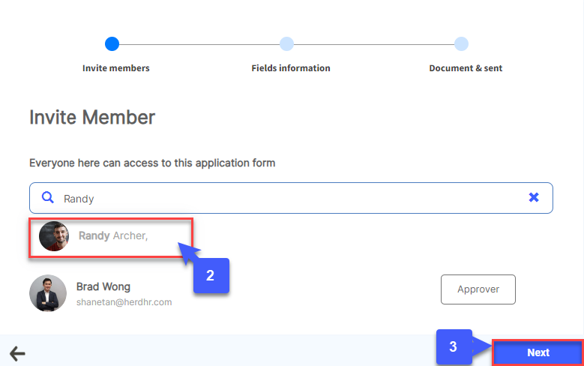Screen dimensions: 584x366
Task: Click Randy Archer's profile photo
Action: click(x=54, y=236)
